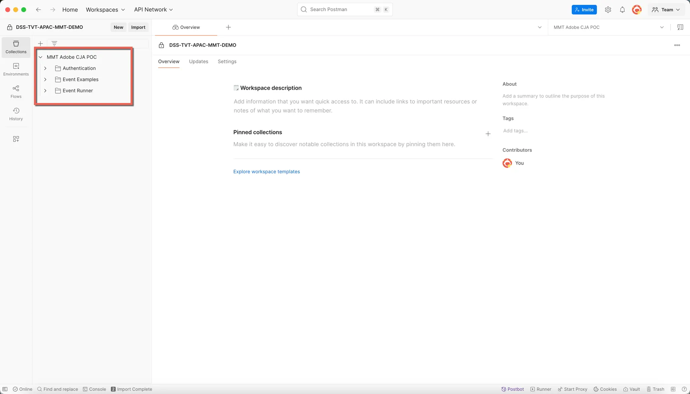The image size is (690, 394).
Task: Open the Environments sidebar panel
Action: [x=16, y=69]
